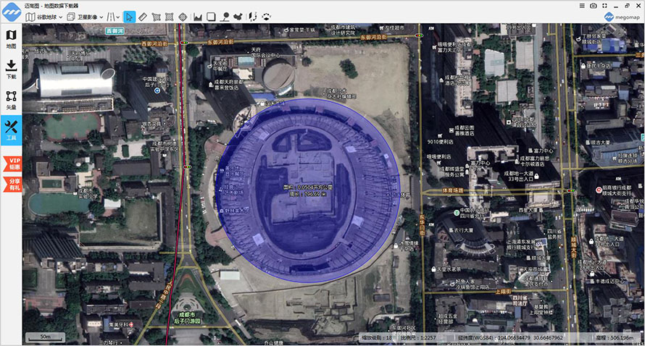Toggle fullscreen view in title bar

(x=604, y=6)
